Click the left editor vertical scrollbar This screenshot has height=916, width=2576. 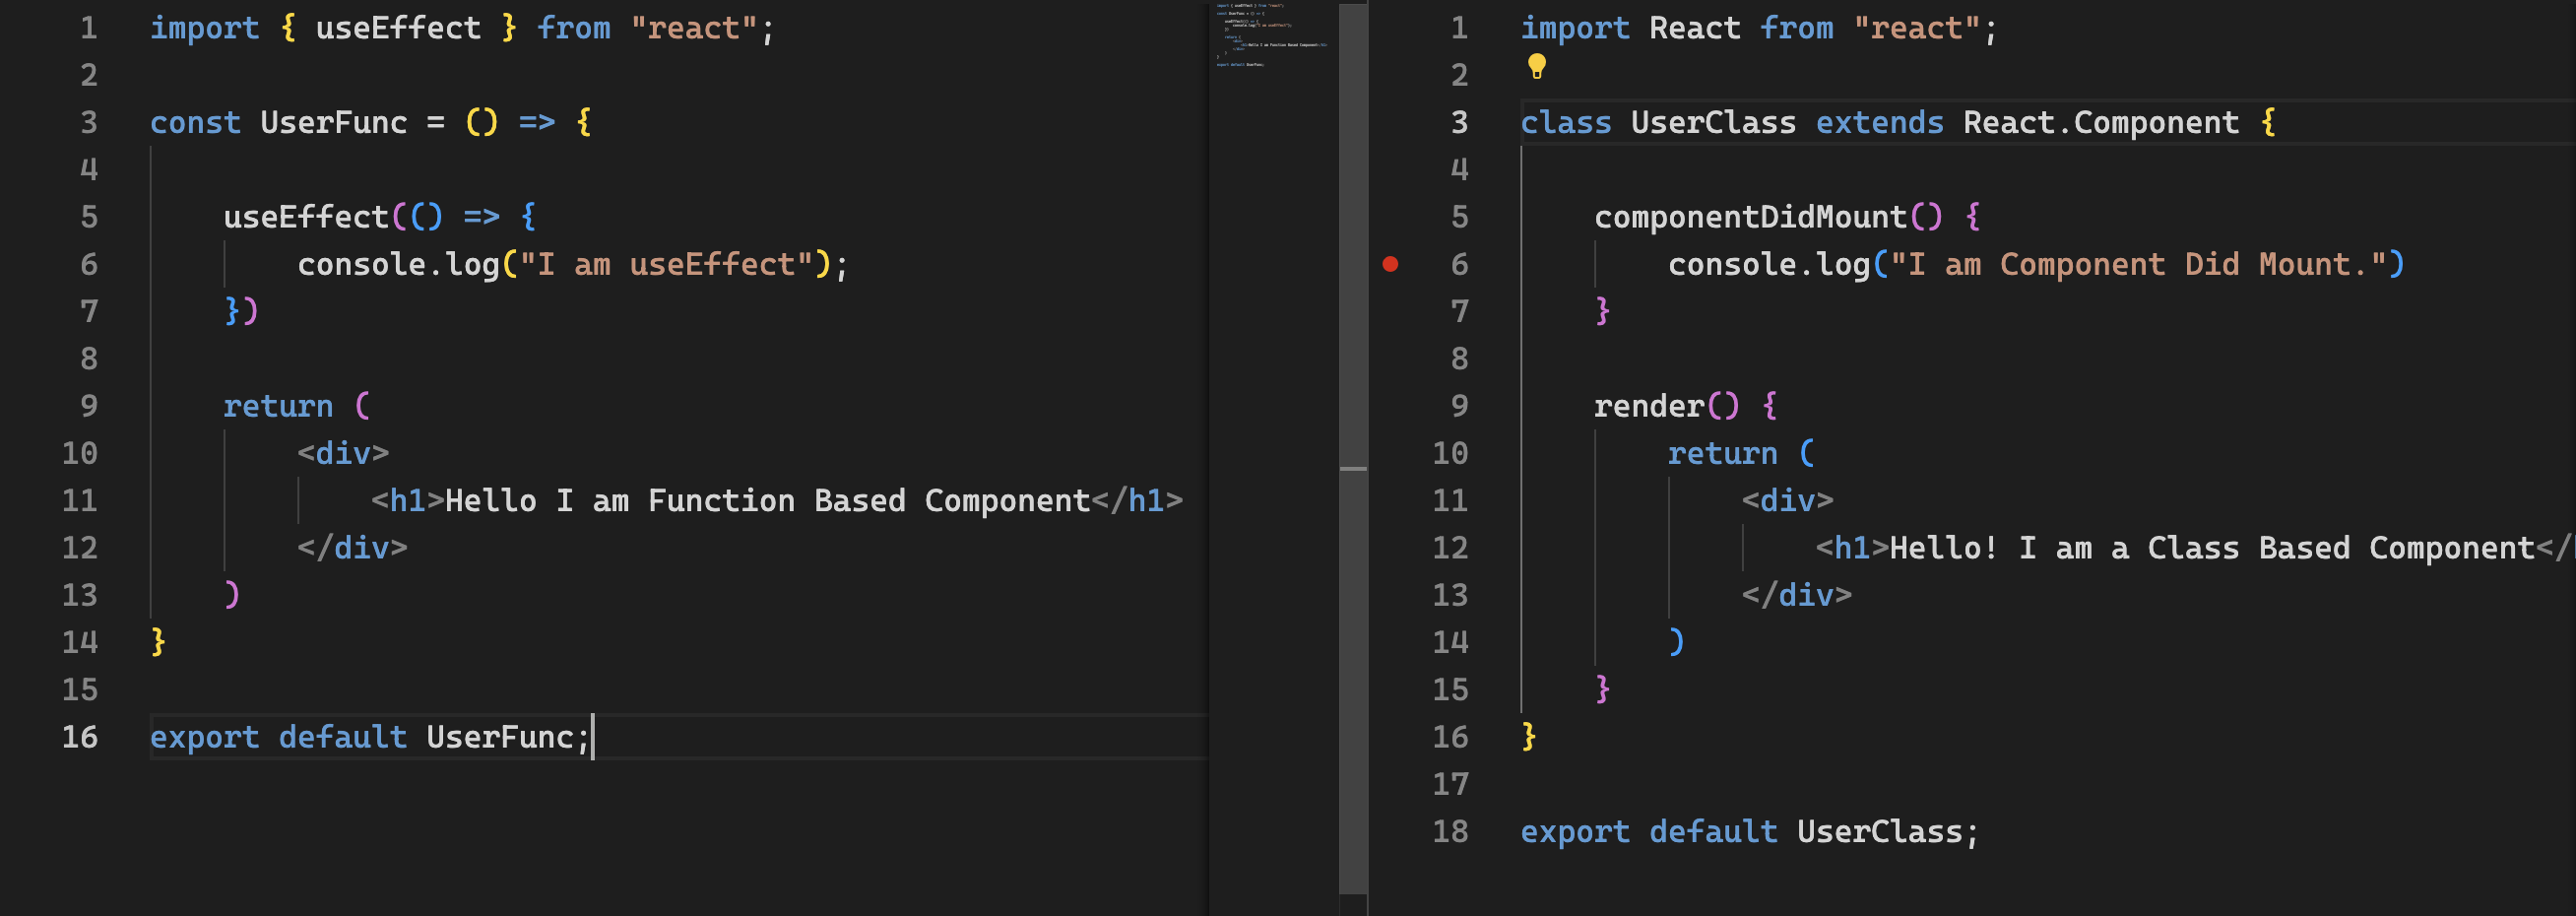(1353, 448)
